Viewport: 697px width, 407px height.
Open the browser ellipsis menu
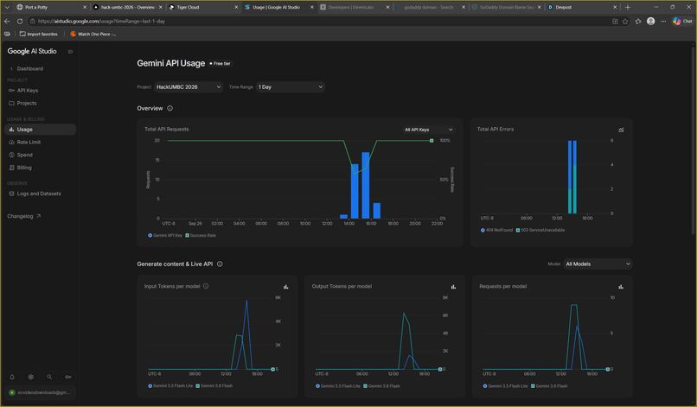[663, 21]
